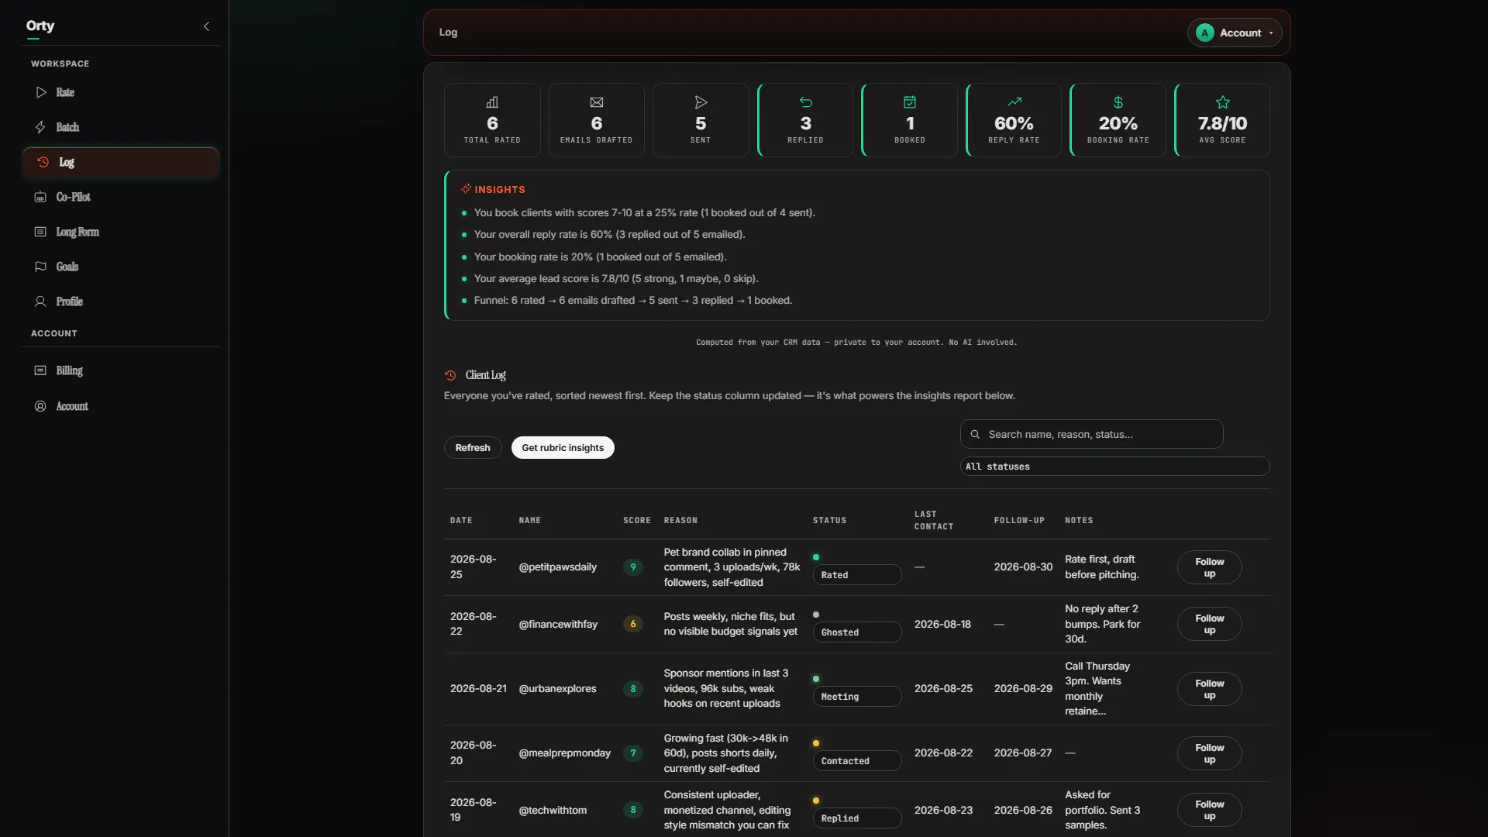
Task: Click the Client Log history icon
Action: [450, 375]
